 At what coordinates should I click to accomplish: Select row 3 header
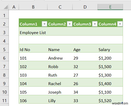click(4, 31)
